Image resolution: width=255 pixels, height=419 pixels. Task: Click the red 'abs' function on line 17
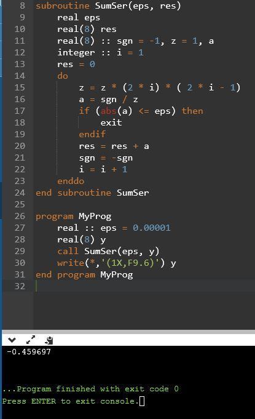tap(108, 111)
